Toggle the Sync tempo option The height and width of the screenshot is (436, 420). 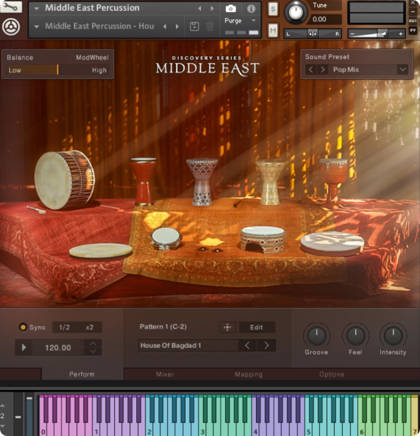tap(23, 327)
